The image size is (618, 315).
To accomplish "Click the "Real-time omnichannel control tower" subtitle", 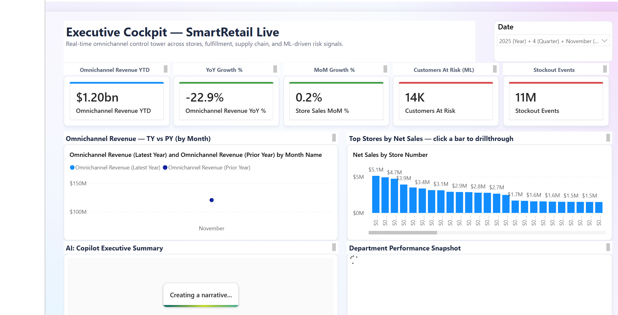I will point(204,44).
